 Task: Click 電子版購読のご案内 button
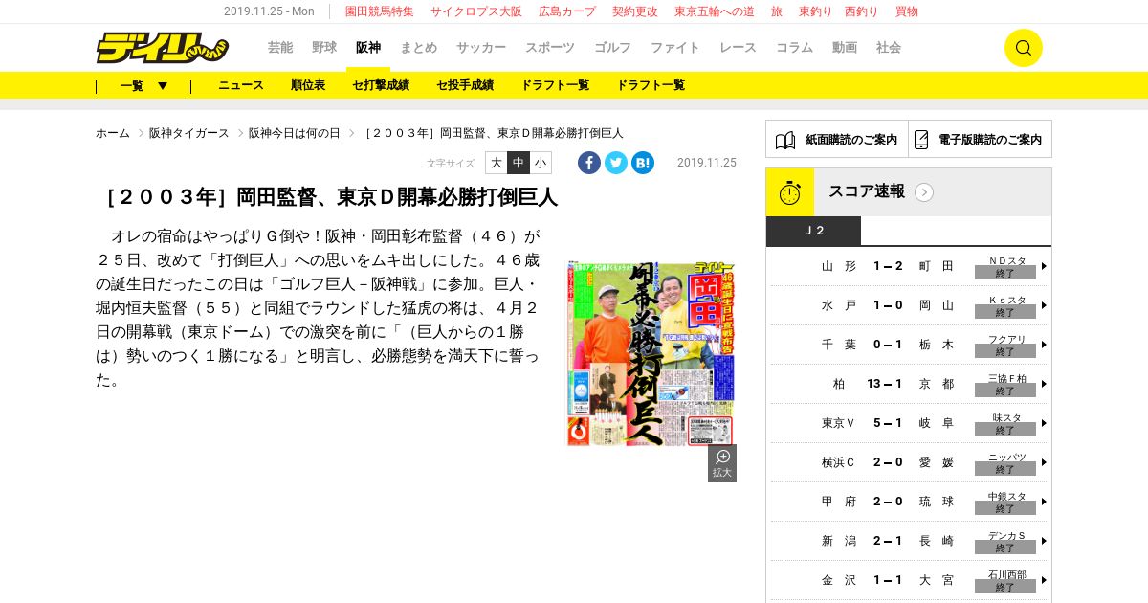click(981, 139)
